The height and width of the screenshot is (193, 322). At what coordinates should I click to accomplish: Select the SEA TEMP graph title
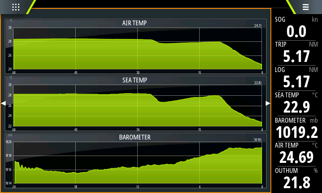[x=135, y=80]
